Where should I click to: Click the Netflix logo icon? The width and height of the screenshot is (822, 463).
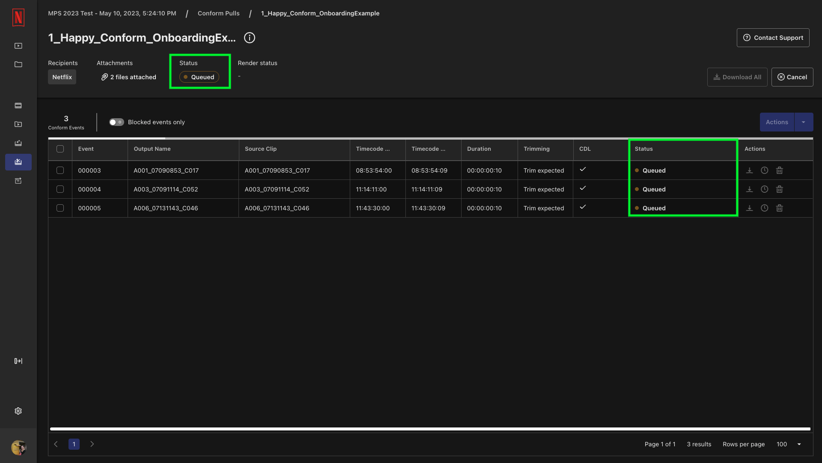18,18
